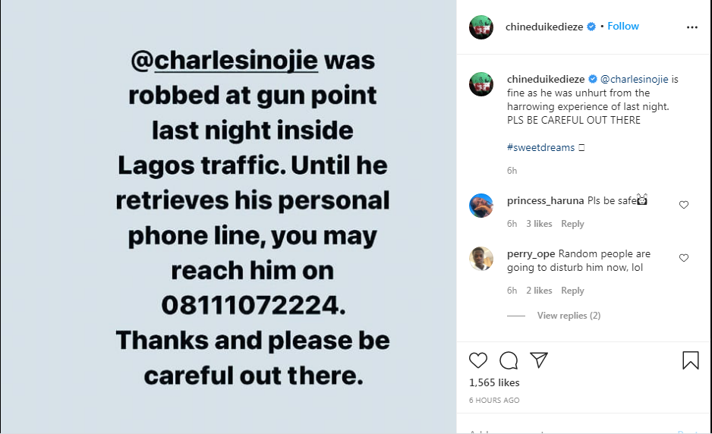Save post with bookmark icon
Image resolution: width=712 pixels, height=434 pixels.
[x=690, y=360]
